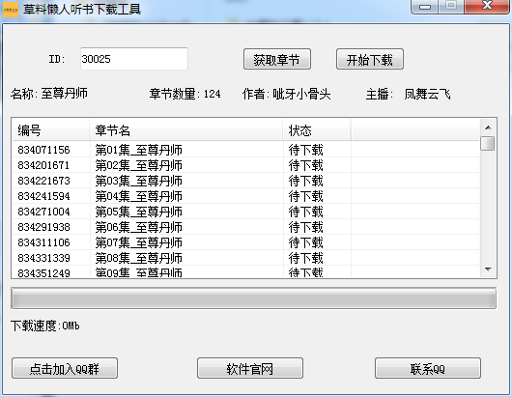The height and width of the screenshot is (397, 512).
Task: Click chapter number 834221673
Action: coord(43,181)
